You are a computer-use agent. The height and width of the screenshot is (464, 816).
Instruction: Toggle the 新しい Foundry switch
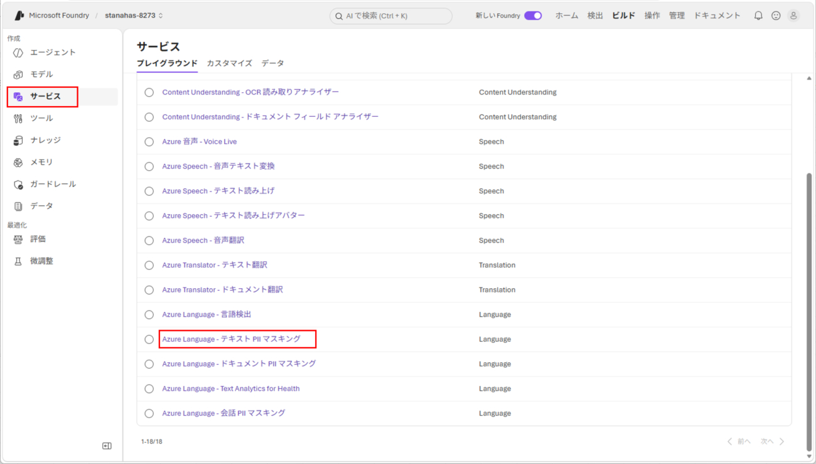(533, 16)
